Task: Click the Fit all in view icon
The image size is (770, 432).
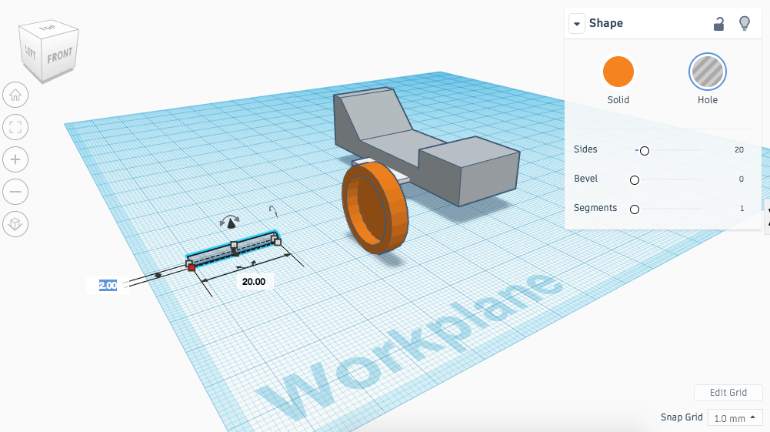Action: pyautogui.click(x=15, y=127)
